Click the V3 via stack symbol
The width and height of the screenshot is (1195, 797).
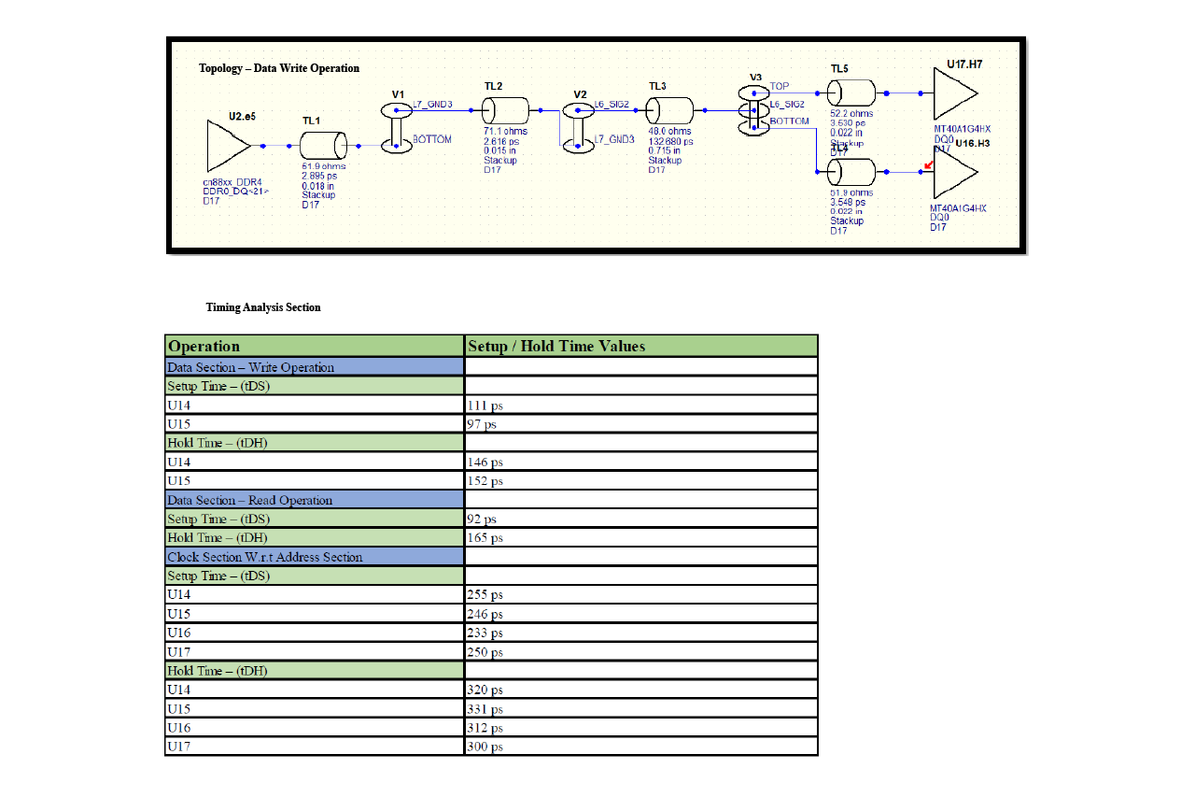coord(754,110)
